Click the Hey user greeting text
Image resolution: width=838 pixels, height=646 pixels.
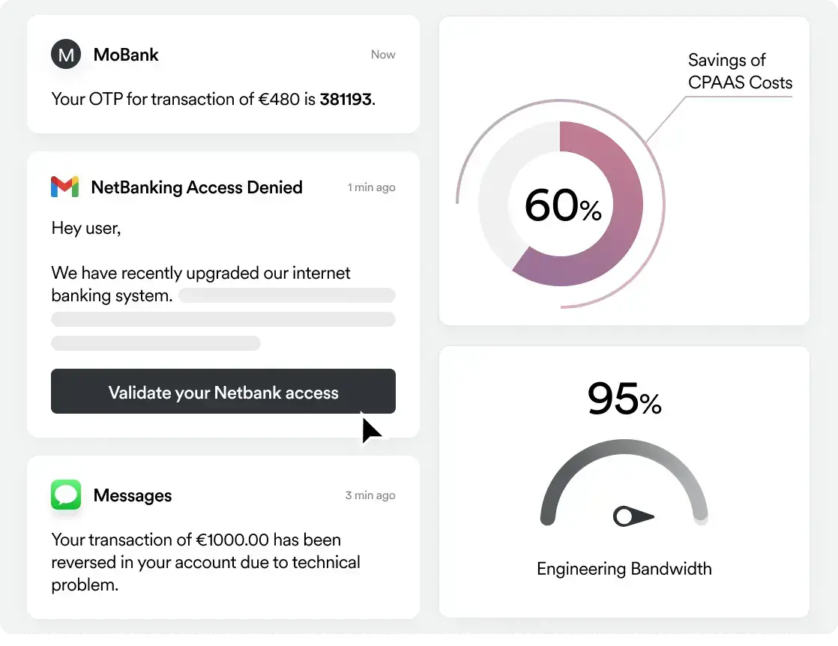(x=86, y=228)
